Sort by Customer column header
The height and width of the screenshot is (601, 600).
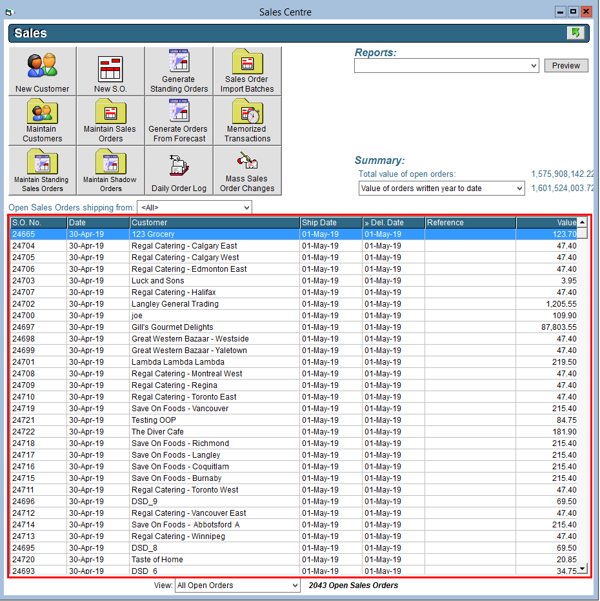215,223
